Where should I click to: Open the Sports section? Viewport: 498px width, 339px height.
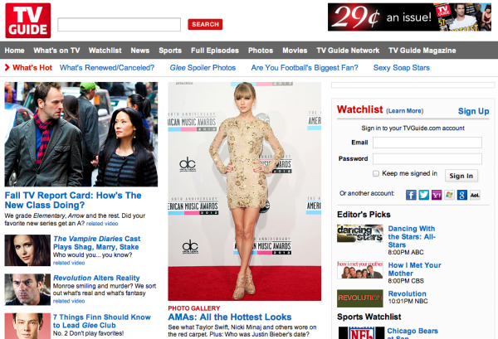(170, 51)
